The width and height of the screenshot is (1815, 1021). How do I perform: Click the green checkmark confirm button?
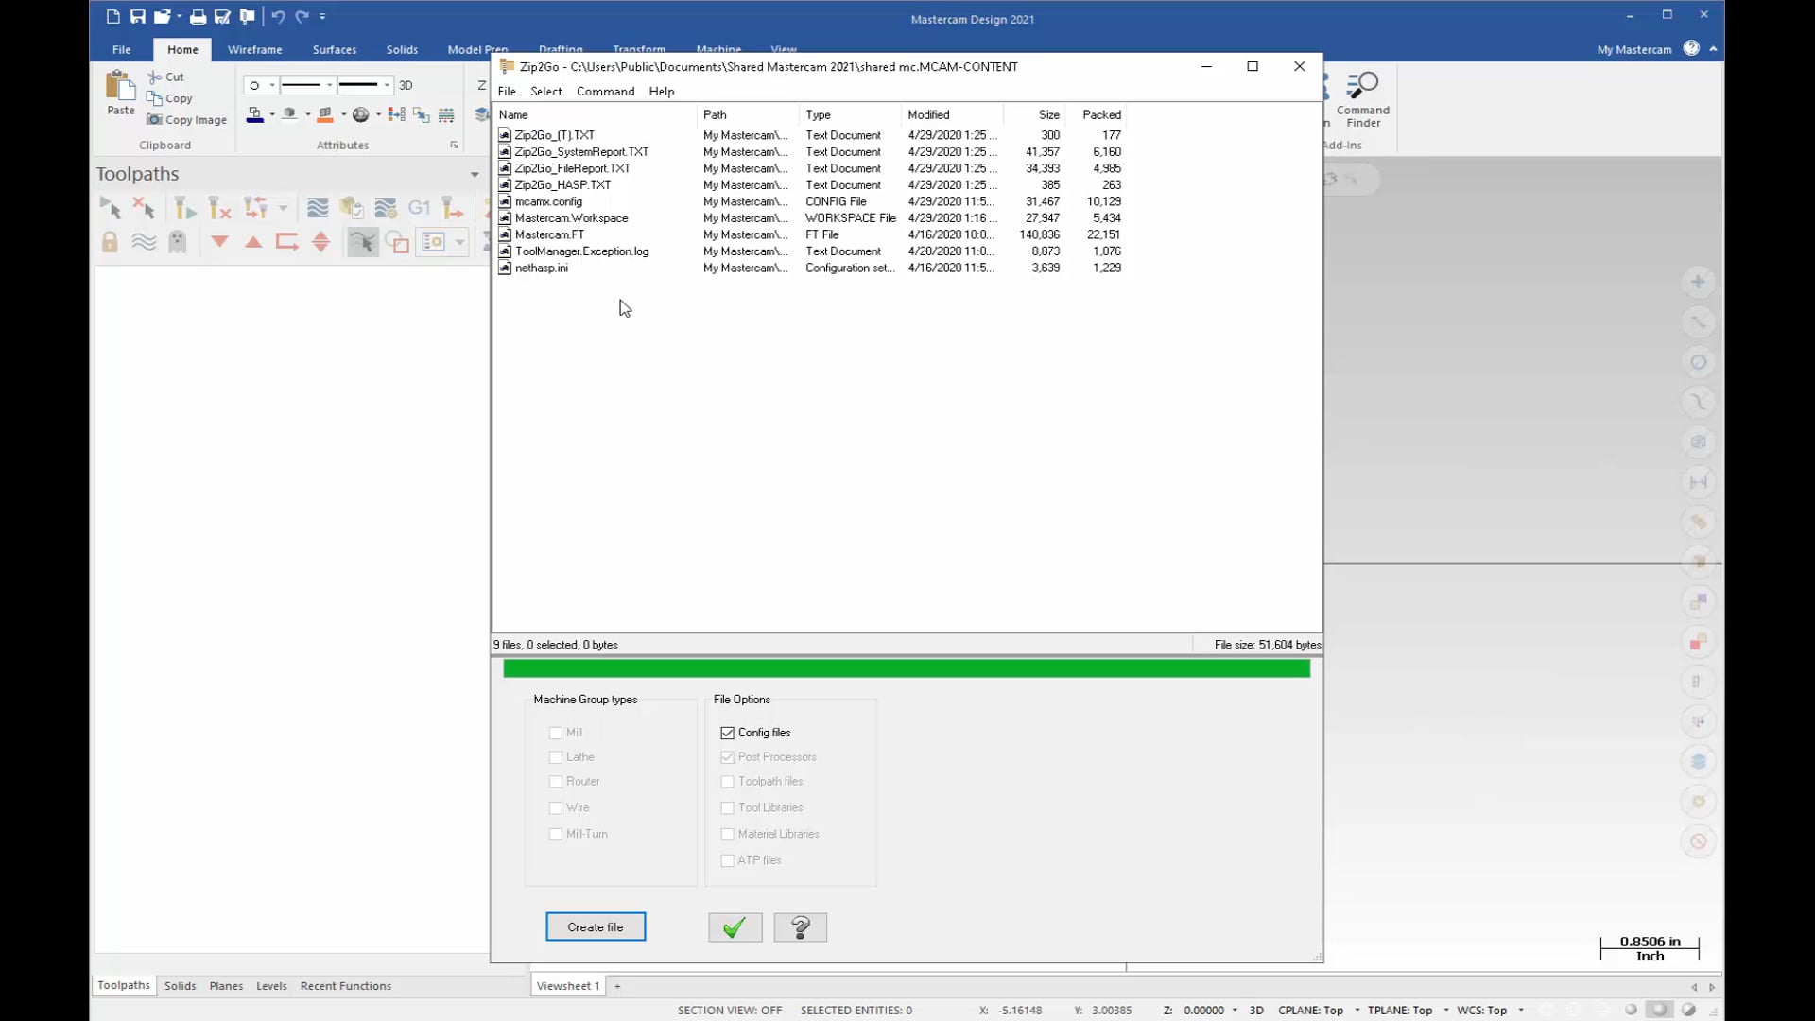(735, 927)
